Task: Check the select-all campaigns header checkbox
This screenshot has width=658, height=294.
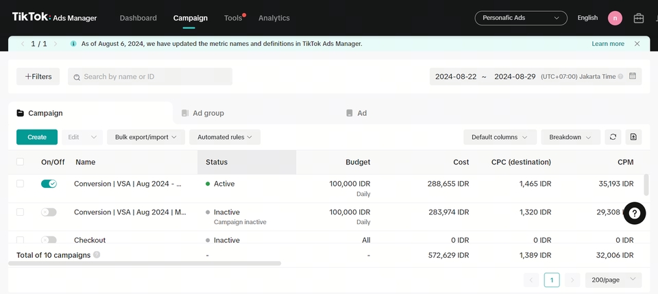Action: pos(20,162)
